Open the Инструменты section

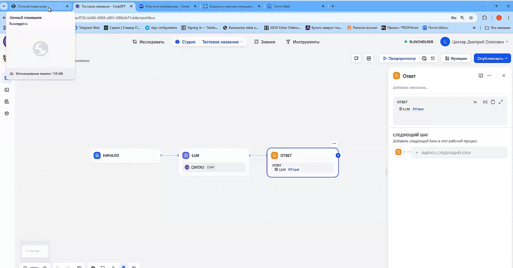tap(303, 42)
